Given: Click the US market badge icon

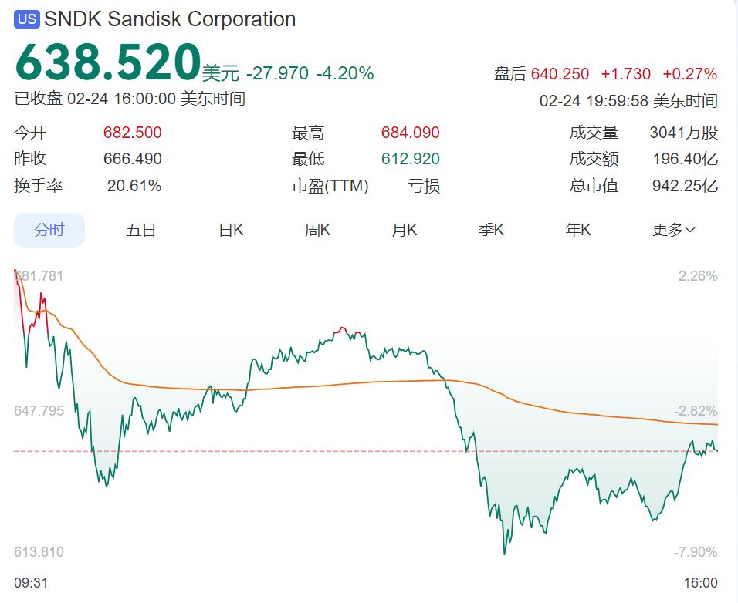Looking at the screenshot, I should pyautogui.click(x=27, y=19).
